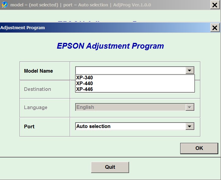221x180 pixels.
Task: Click the Language dropdown arrow
Action: 190,107
